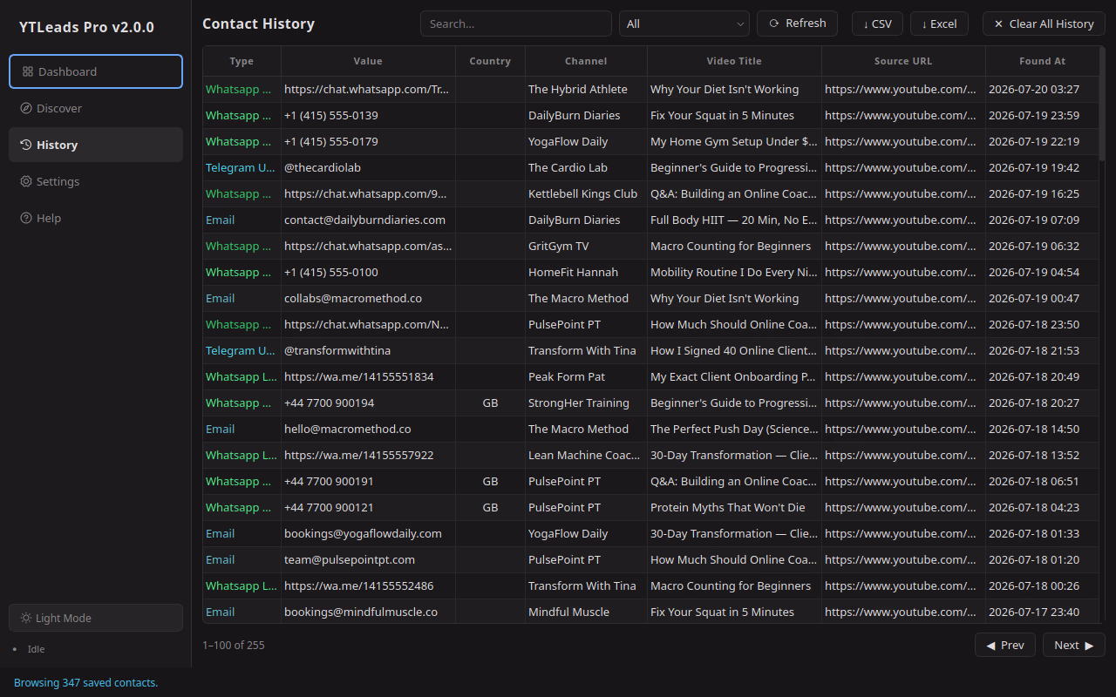Viewport: 1116px width, 697px height.
Task: Refresh the contact history
Action: pos(797,24)
